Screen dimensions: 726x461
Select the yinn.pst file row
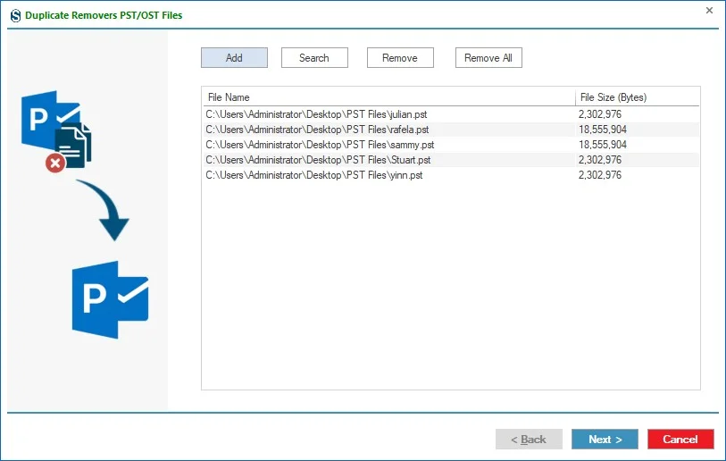coord(451,175)
